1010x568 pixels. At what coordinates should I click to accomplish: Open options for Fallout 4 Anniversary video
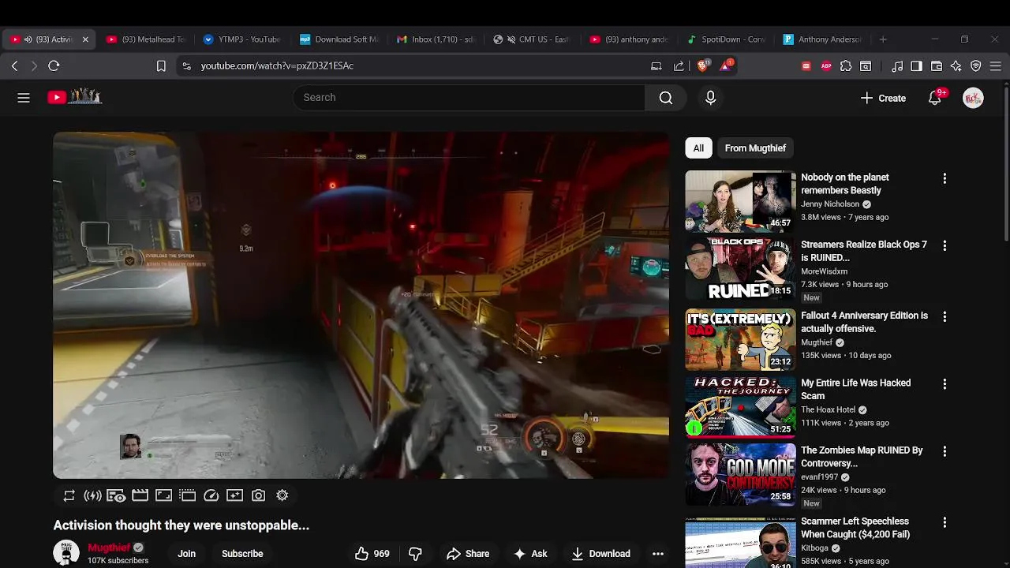(945, 317)
